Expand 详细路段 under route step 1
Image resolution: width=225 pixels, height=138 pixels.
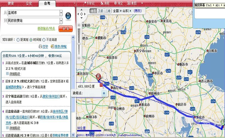13,74
